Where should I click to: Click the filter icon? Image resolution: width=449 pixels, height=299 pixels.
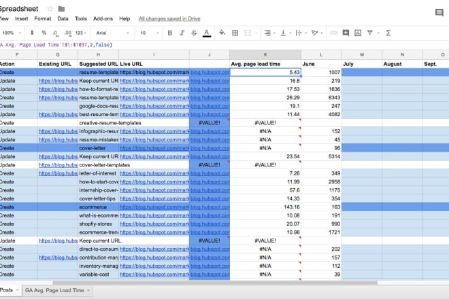pyautogui.click(x=370, y=33)
